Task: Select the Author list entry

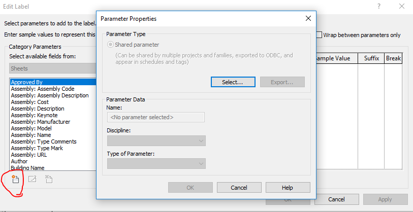Action: [19, 161]
